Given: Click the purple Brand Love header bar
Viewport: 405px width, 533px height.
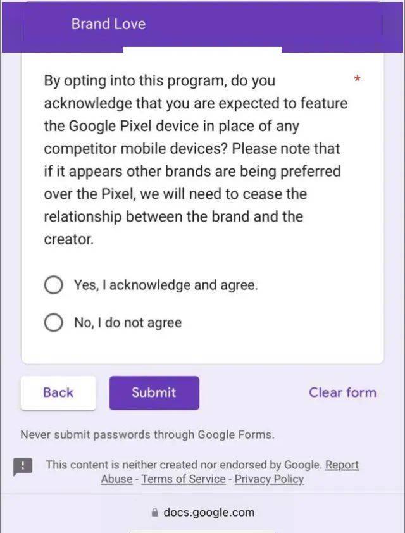Looking at the screenshot, I should 202,27.
